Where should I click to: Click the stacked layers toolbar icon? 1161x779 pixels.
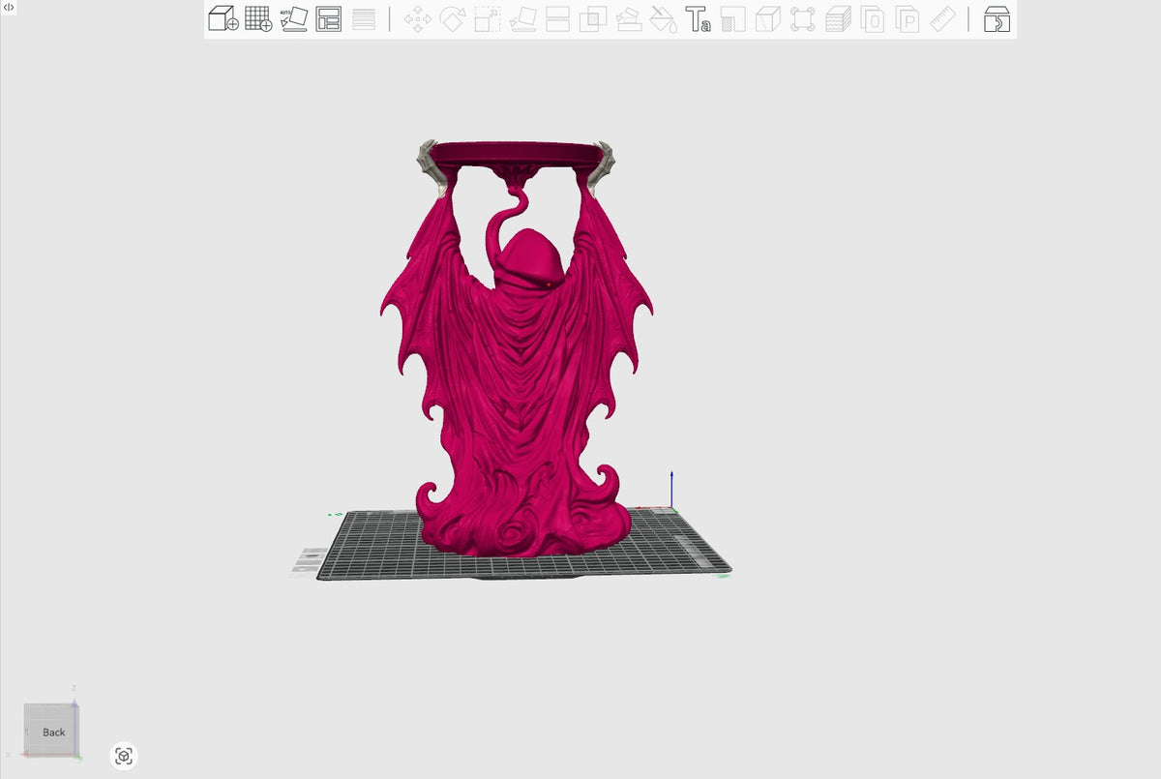pos(838,18)
